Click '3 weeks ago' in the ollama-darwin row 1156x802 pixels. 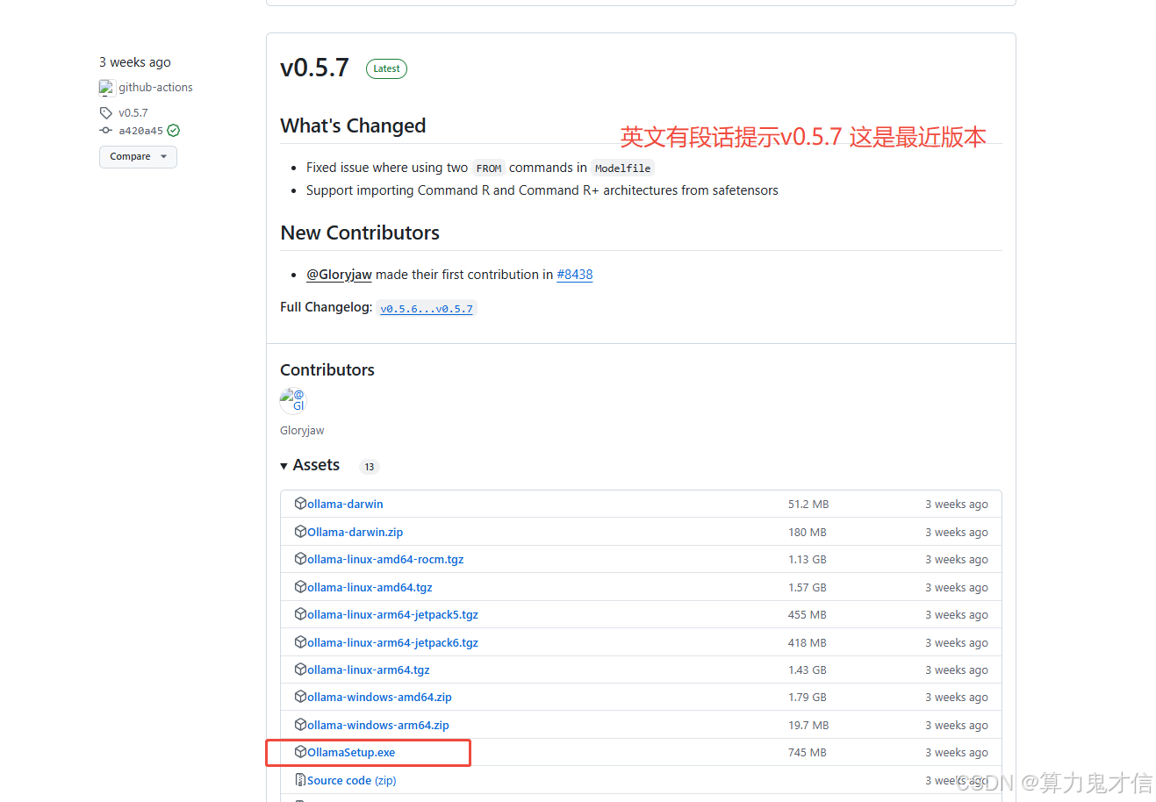pyautogui.click(x=956, y=504)
